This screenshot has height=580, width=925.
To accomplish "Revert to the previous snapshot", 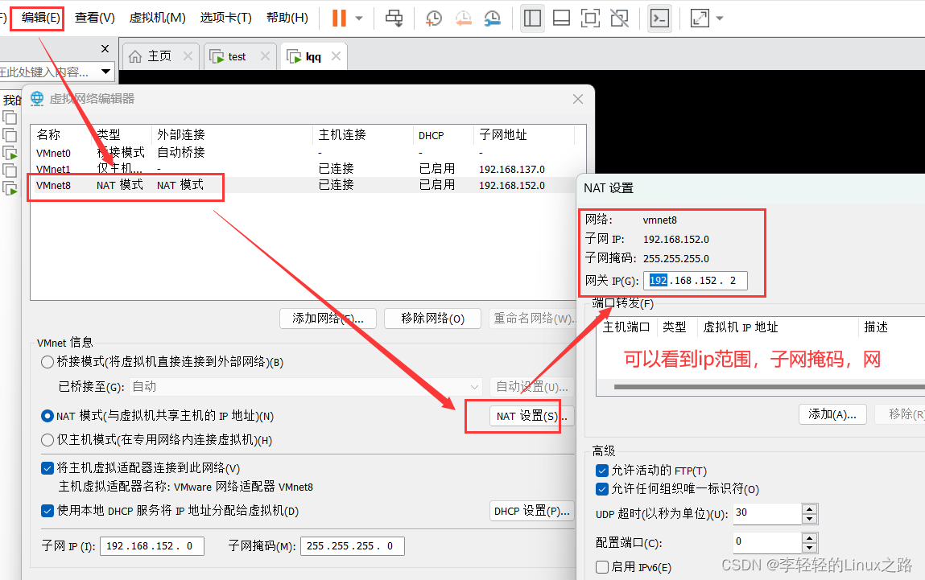I will point(463,18).
